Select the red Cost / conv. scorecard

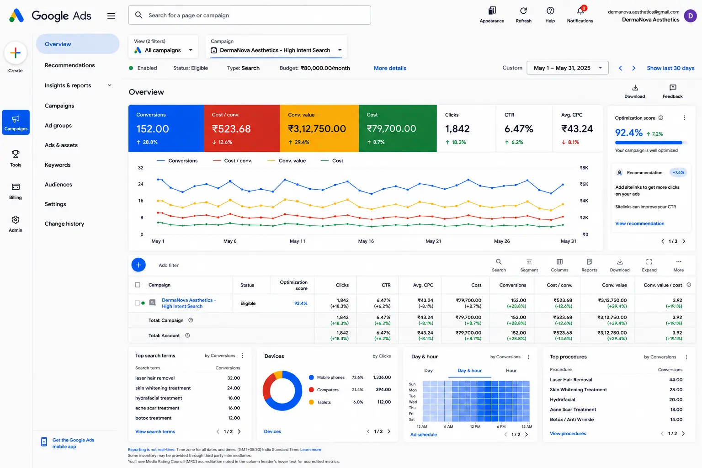point(242,128)
